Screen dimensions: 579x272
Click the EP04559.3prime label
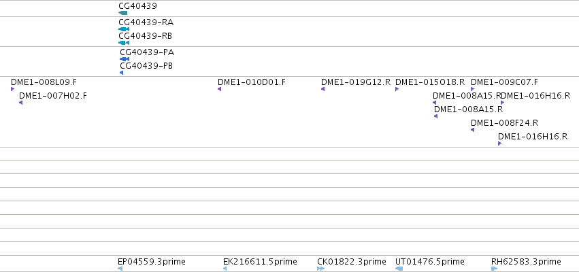coord(152,262)
